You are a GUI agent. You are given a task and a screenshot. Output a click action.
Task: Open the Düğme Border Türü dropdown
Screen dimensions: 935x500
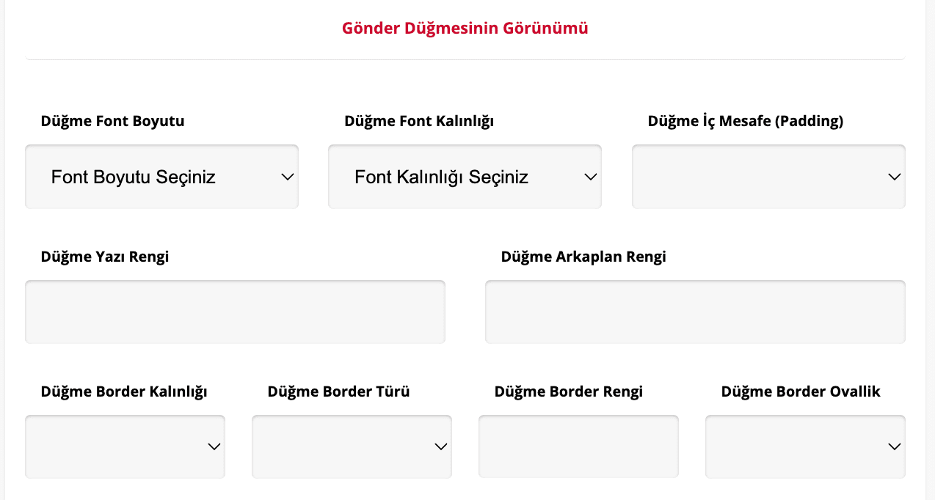pyautogui.click(x=352, y=446)
